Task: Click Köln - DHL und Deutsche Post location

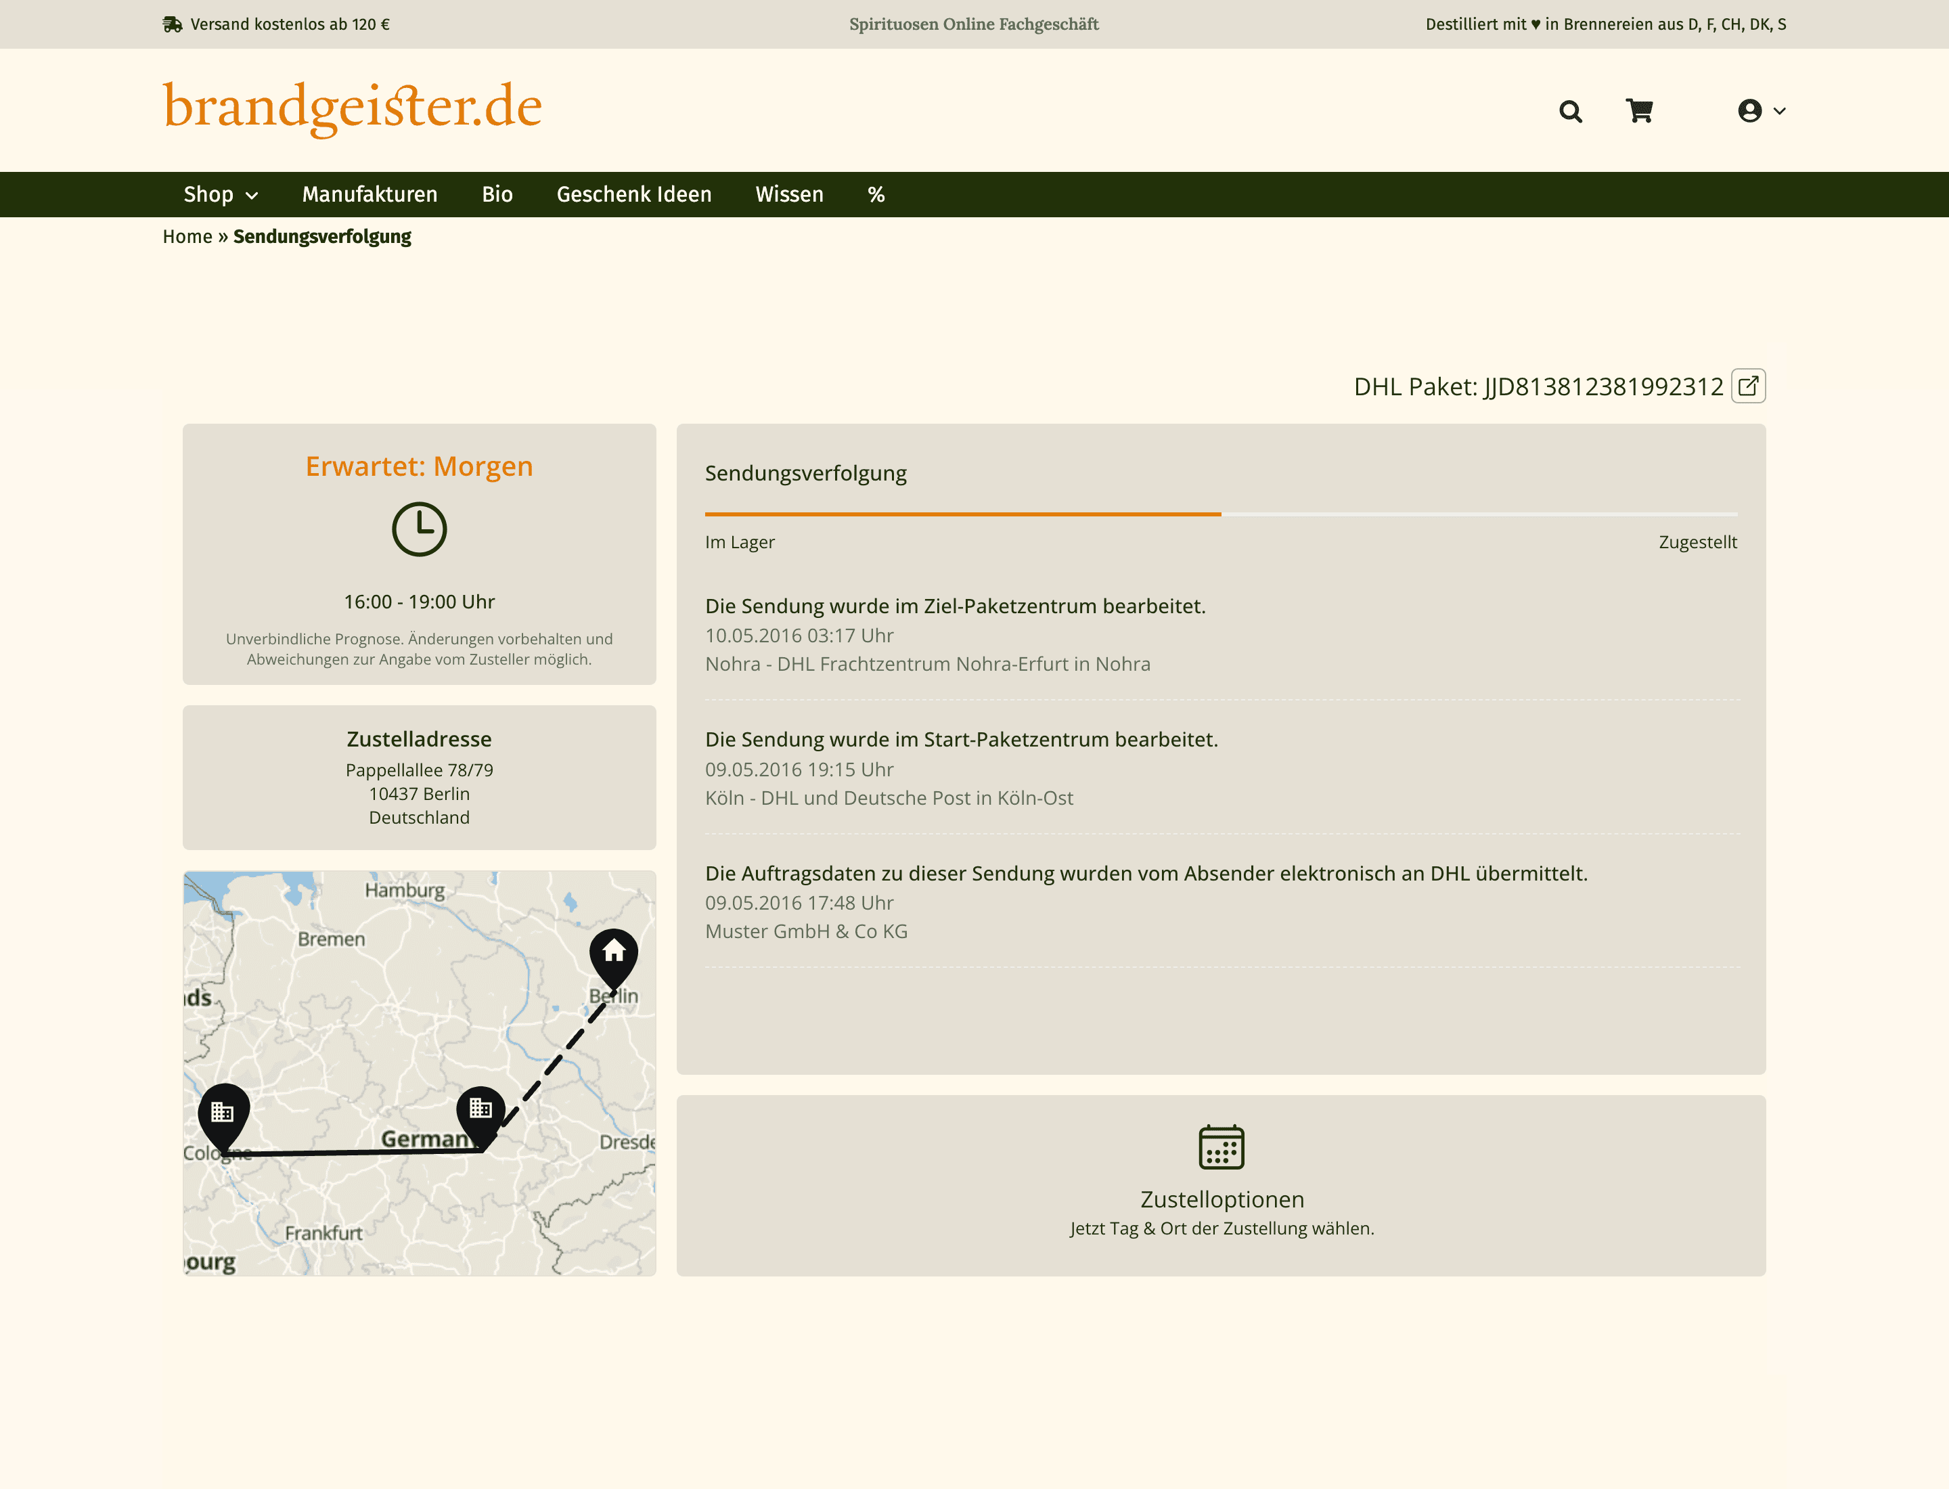Action: click(x=888, y=798)
